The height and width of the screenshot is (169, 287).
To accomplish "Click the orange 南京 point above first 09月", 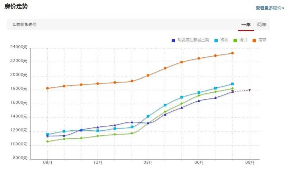I will click(47, 88).
